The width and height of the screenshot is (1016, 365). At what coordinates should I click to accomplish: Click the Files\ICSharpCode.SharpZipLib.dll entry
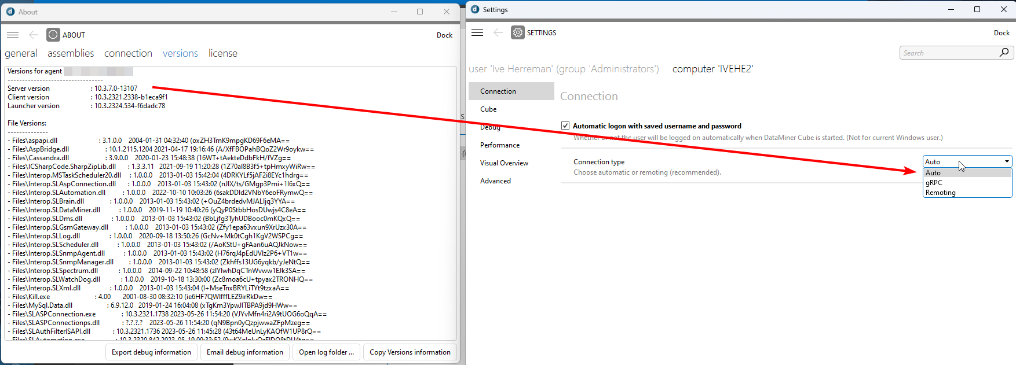pyautogui.click(x=162, y=167)
